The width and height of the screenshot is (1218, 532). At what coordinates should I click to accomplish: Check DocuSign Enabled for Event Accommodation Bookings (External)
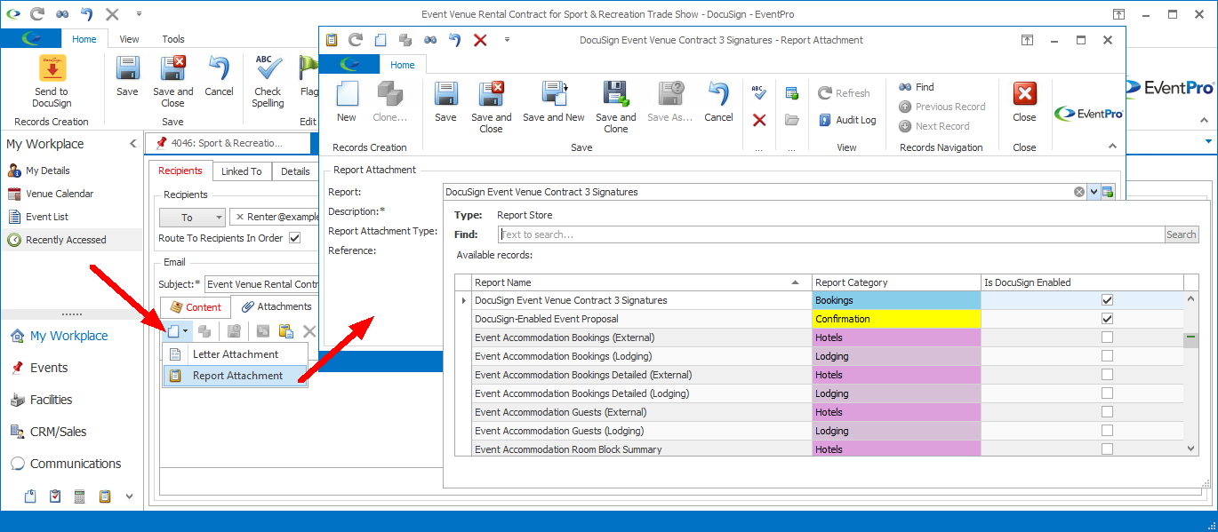coord(1107,337)
